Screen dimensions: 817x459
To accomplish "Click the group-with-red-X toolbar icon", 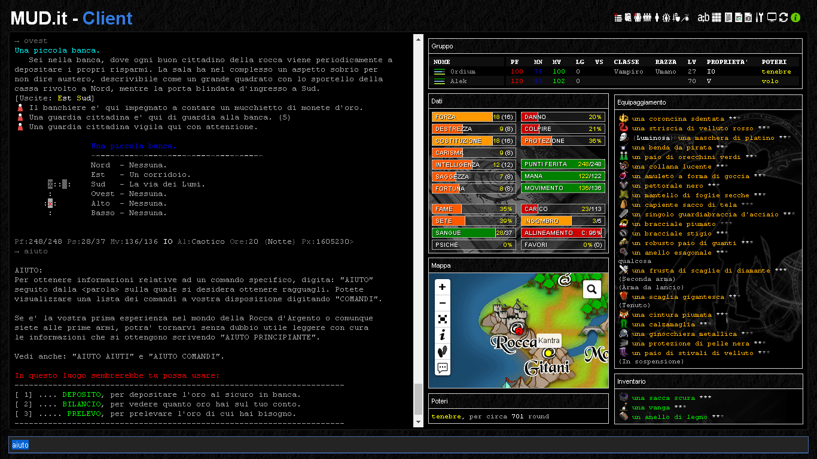I will coord(637,17).
